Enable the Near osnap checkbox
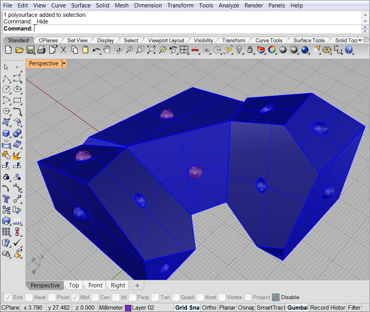Image resolution: width=370 pixels, height=312 pixels. coord(29,297)
